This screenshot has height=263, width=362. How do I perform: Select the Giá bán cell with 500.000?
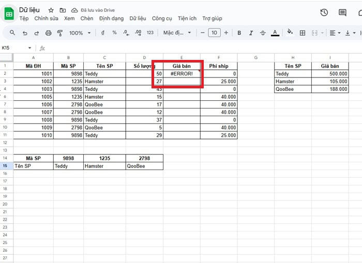tap(330, 73)
